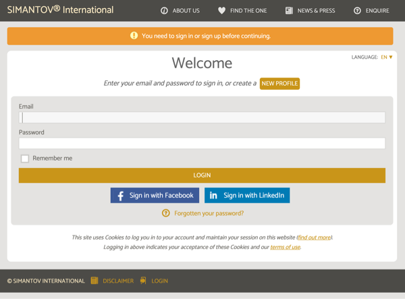This screenshot has height=299, width=405.
Task: Select the EN language label
Action: [x=384, y=57]
